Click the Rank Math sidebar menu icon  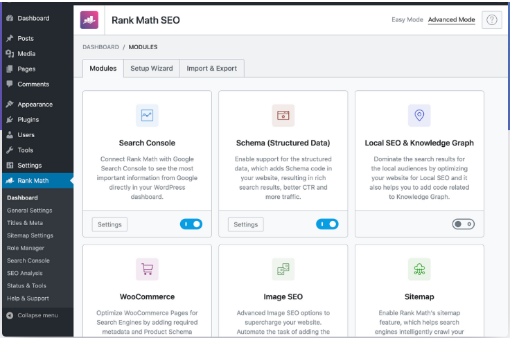[x=10, y=180]
